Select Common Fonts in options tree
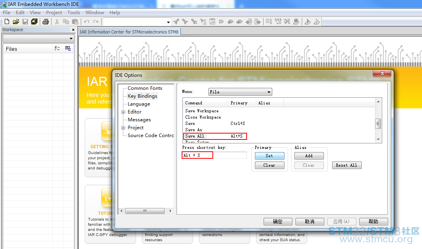 pyautogui.click(x=145, y=88)
